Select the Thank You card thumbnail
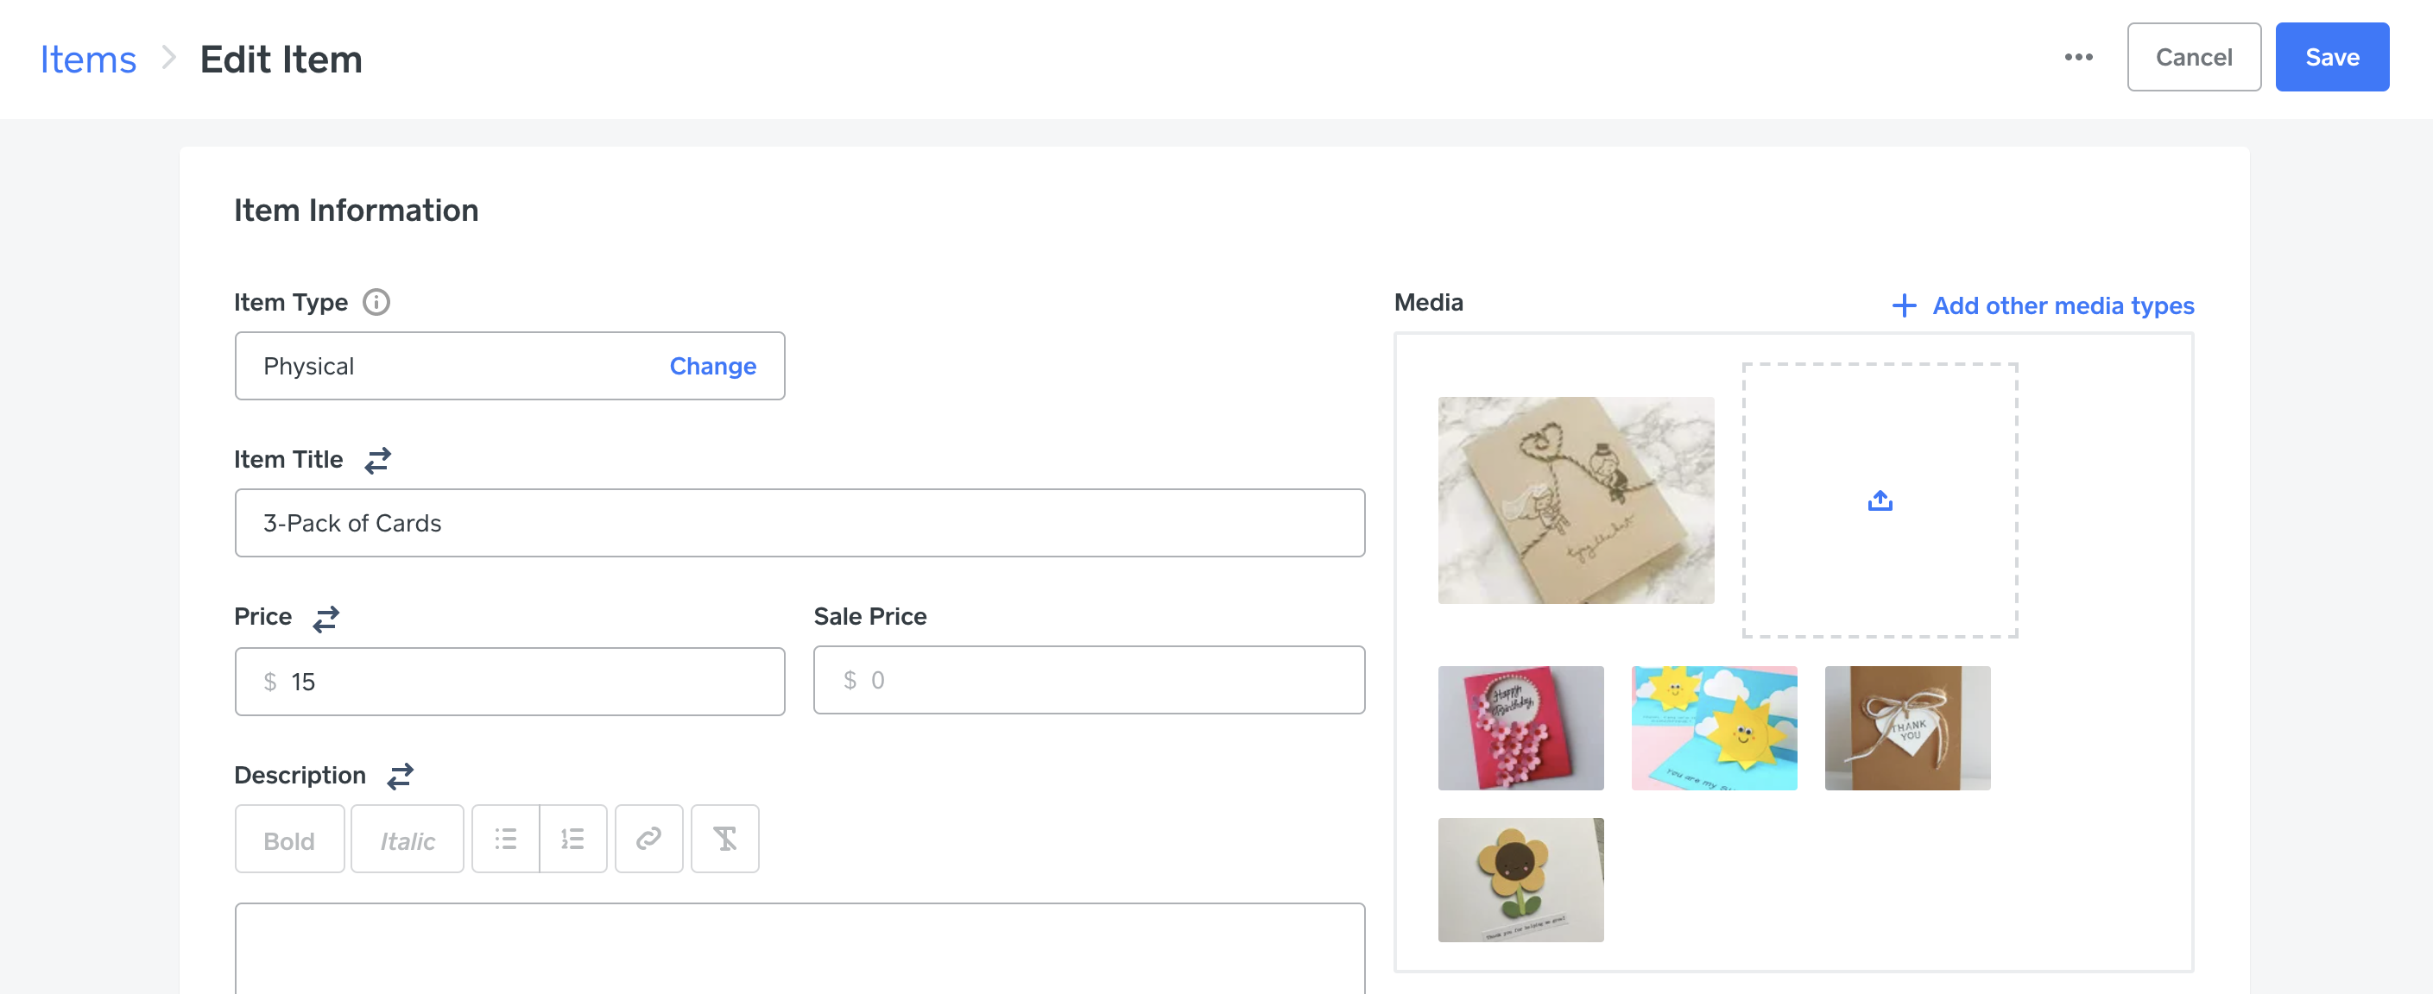Screen dimensions: 2433x994 pyautogui.click(x=1907, y=727)
